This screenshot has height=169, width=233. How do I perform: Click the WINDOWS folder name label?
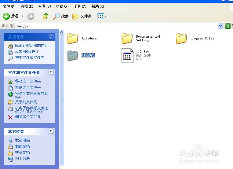point(88,55)
